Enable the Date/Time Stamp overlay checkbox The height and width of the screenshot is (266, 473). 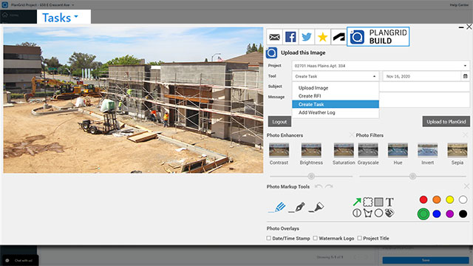tap(268, 238)
